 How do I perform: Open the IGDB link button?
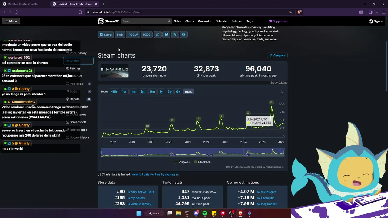point(147,35)
